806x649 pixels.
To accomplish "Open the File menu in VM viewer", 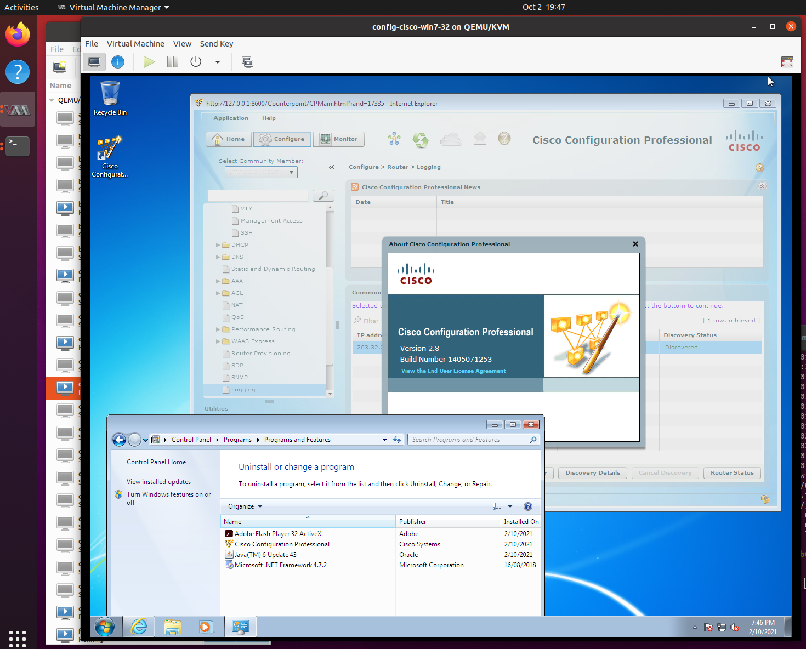I will tap(92, 44).
